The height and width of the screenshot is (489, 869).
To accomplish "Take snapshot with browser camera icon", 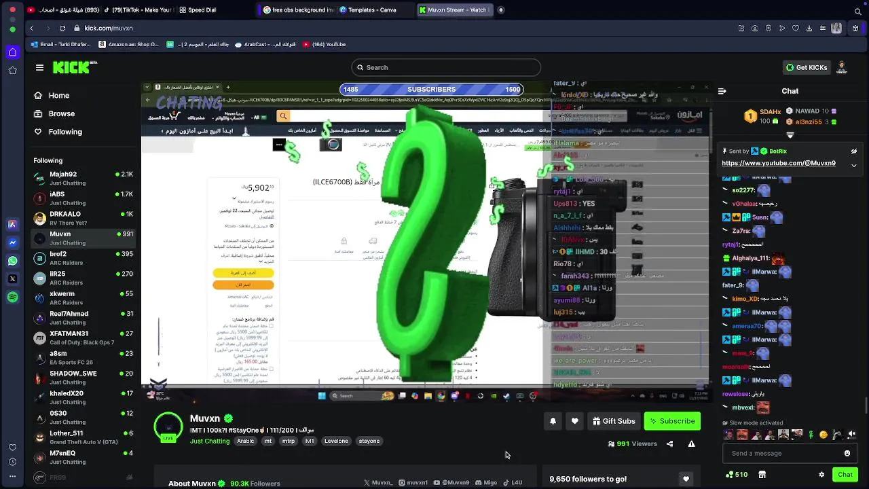I will click(x=755, y=28).
